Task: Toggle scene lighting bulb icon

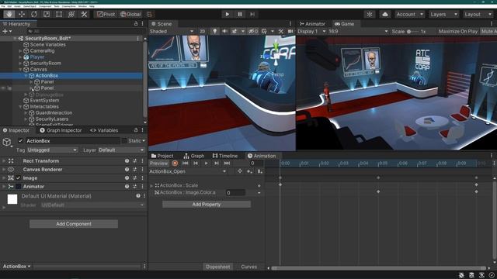Action: point(215,31)
